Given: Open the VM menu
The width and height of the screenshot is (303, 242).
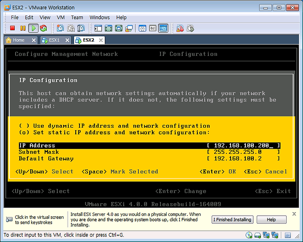Looking at the screenshot, I should 61,17.
